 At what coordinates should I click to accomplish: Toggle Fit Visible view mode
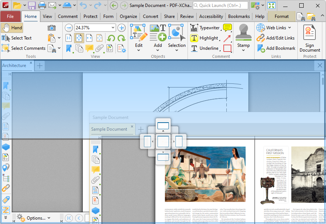point(99,38)
